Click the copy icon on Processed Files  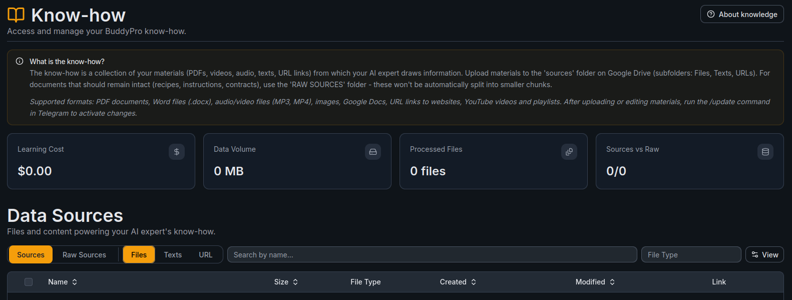569,152
